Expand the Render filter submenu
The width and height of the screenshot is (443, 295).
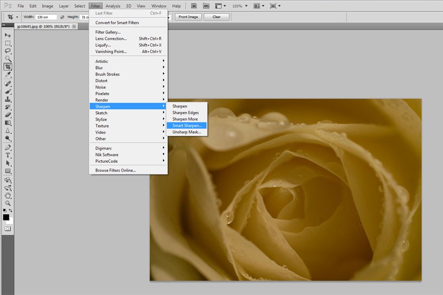128,100
